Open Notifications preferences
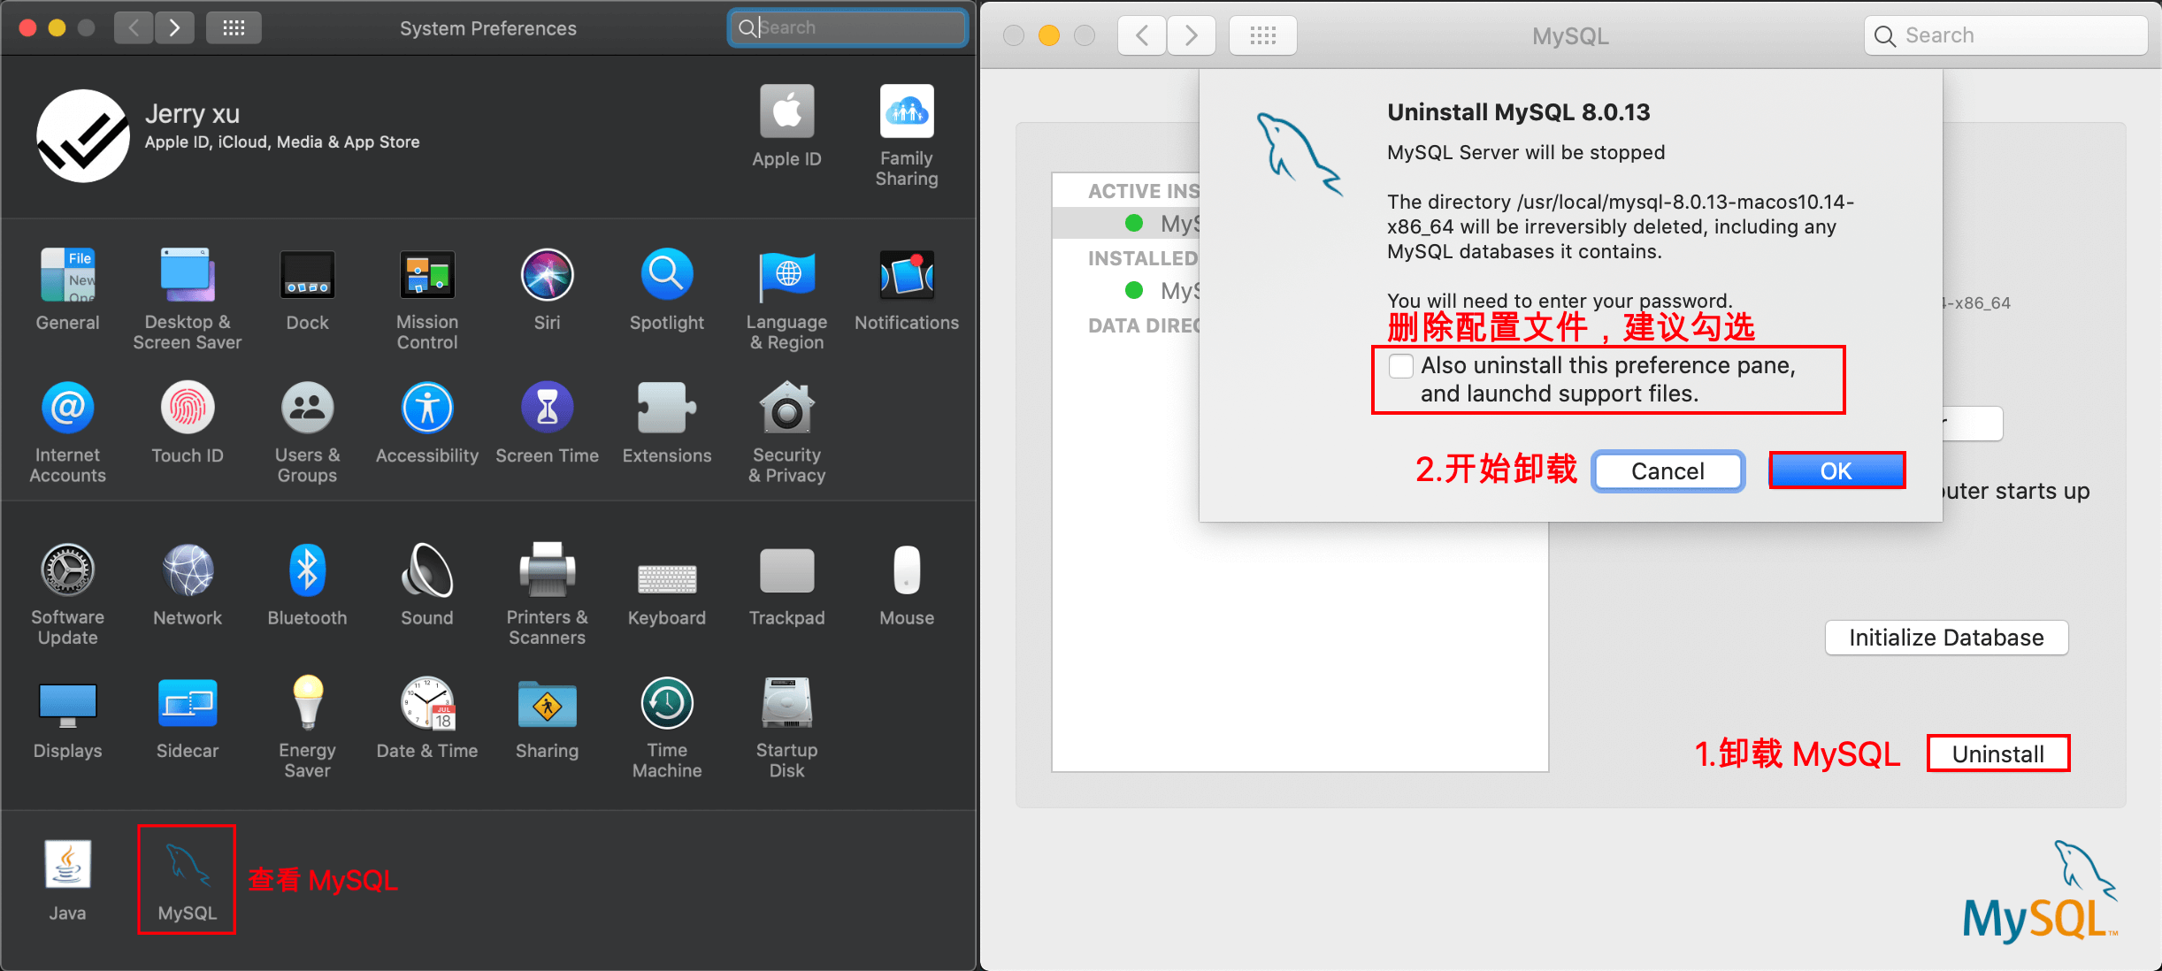The height and width of the screenshot is (971, 2162). [907, 290]
